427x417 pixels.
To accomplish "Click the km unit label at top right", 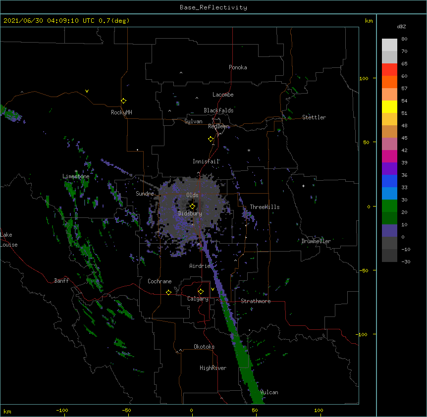I will [x=369, y=21].
